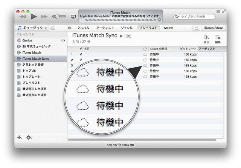The image size is (241, 168).
Task: Sort by アーティスト column header
Action: [212, 49]
